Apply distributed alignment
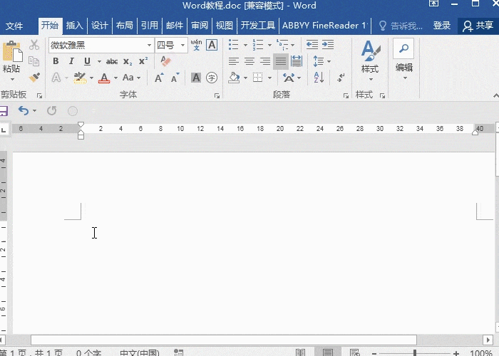 [297, 61]
